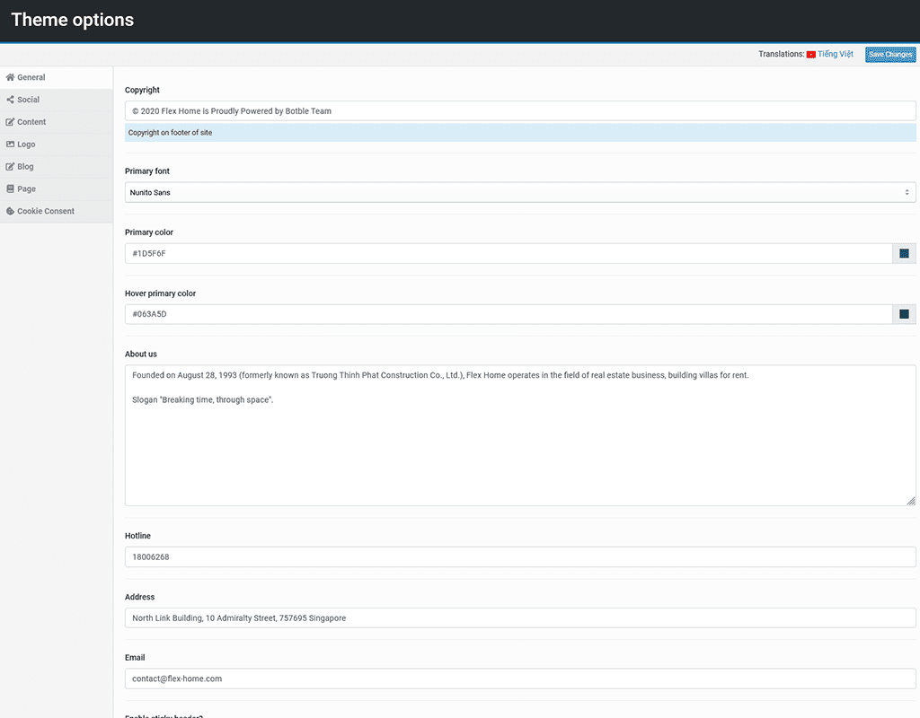
Task: Click the Content edit icon in sidebar
Action: pos(10,122)
